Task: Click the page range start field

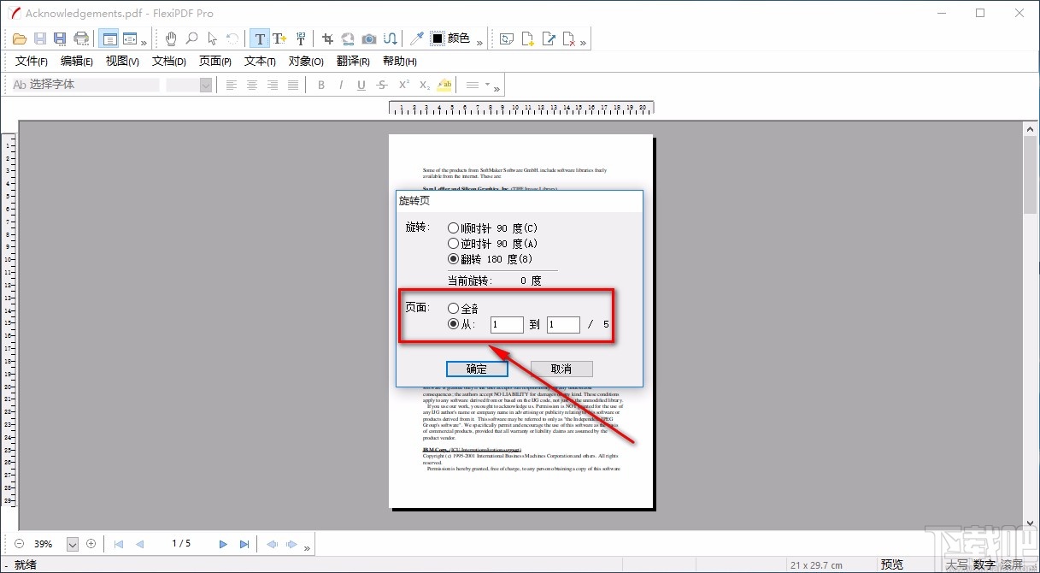Action: tap(507, 325)
